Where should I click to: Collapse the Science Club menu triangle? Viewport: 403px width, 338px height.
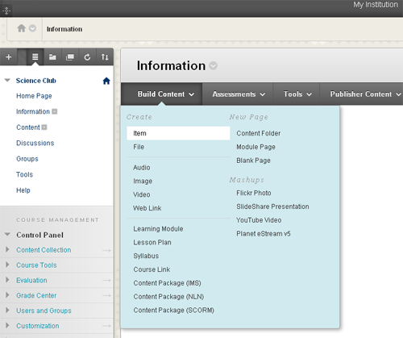[7, 80]
